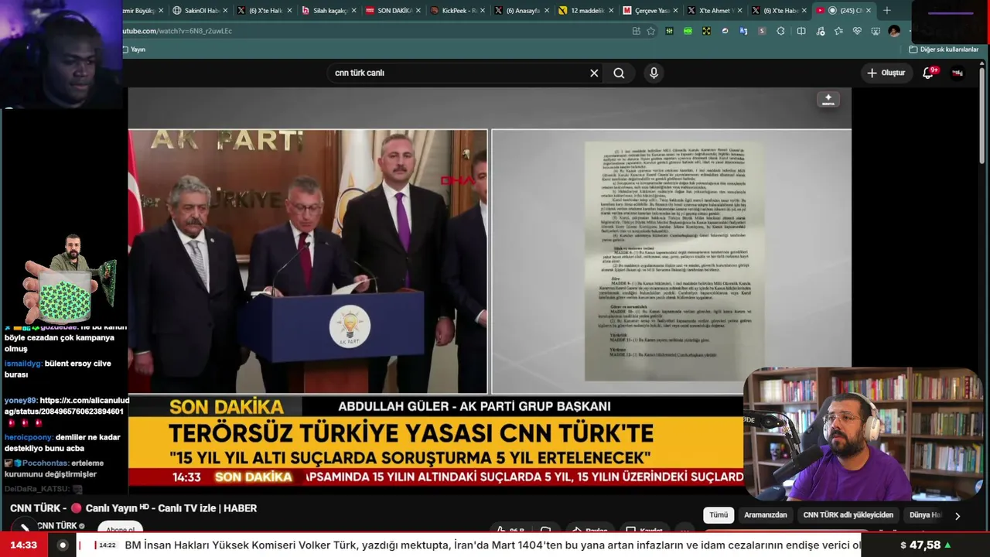Open a new browser tab
990x557 pixels.
[x=887, y=11]
